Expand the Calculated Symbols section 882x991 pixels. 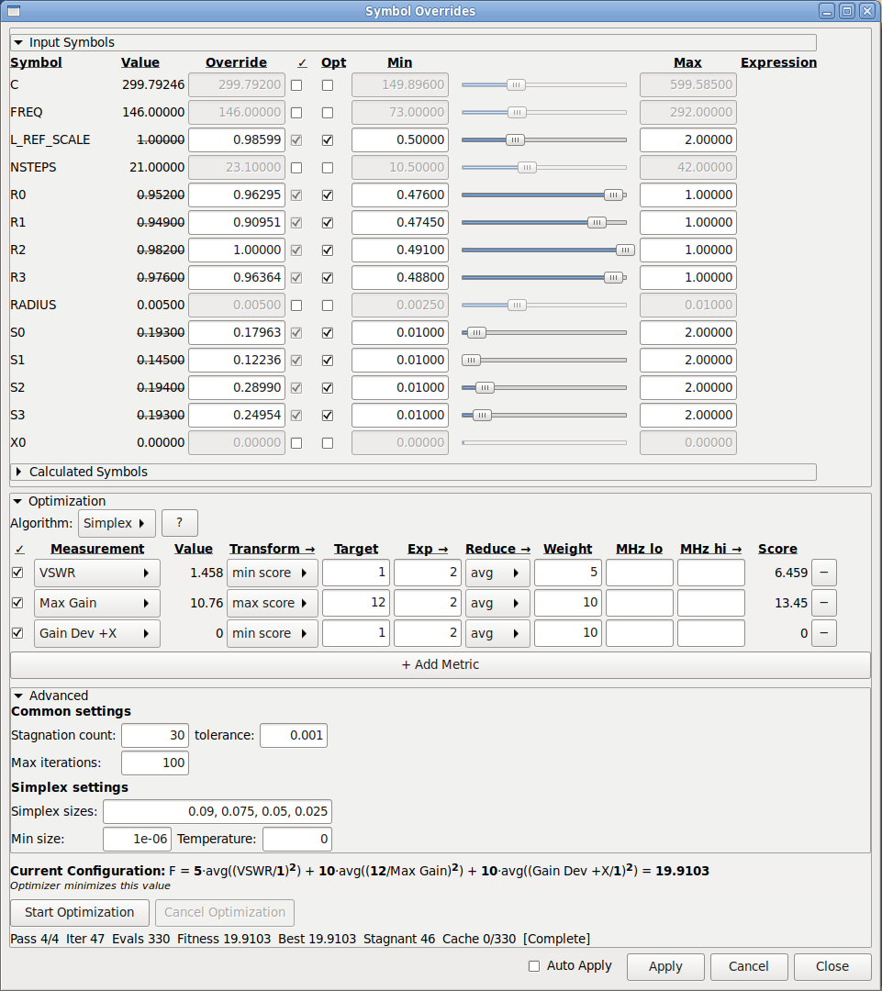20,472
